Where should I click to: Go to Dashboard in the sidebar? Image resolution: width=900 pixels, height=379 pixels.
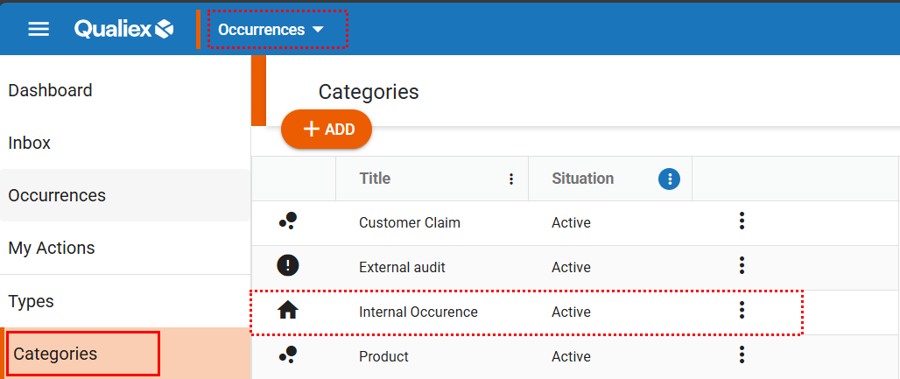(51, 91)
